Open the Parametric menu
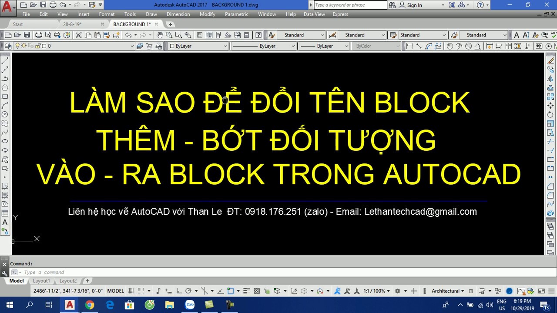 [236, 14]
